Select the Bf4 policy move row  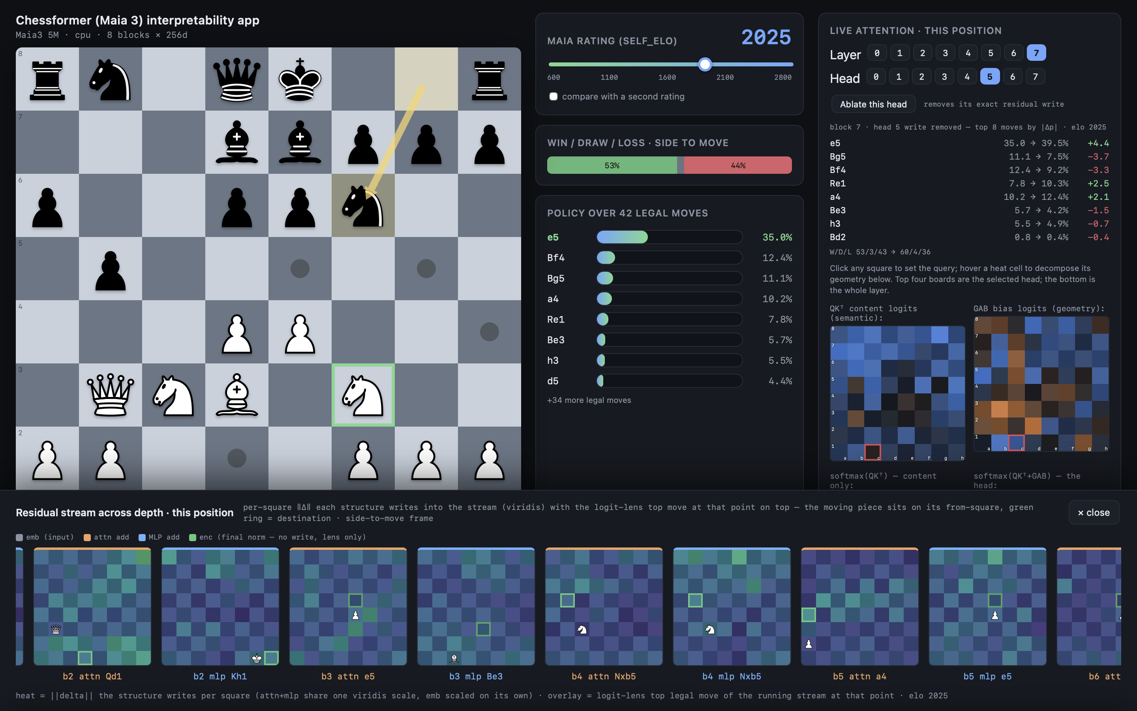point(670,258)
